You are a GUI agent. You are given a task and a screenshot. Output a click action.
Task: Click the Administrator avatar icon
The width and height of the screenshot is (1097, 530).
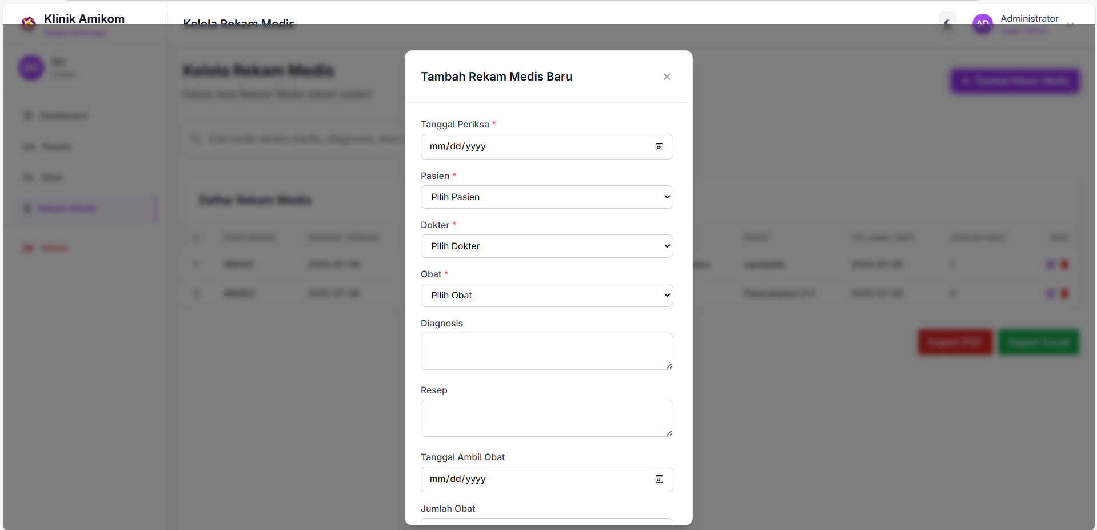coord(982,23)
